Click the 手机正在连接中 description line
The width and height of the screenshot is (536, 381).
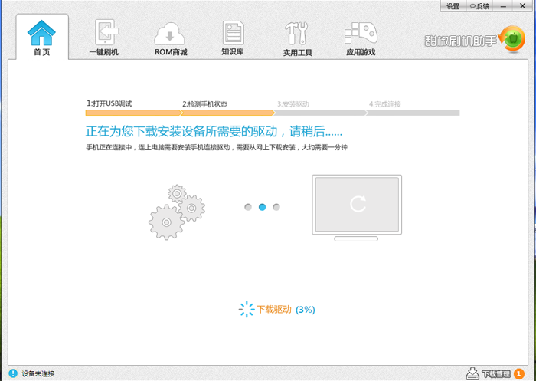coord(217,147)
